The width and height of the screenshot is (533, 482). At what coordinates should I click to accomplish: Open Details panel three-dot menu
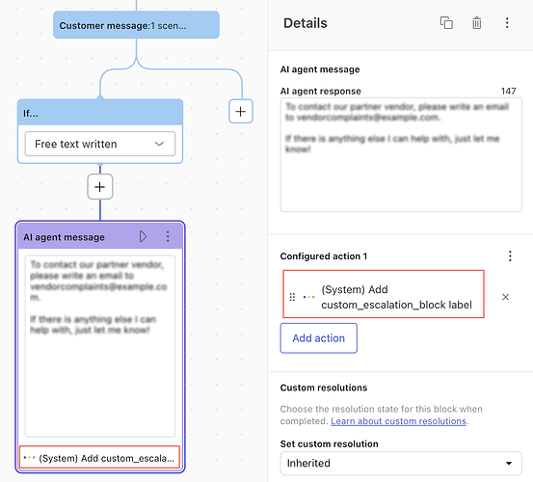pyautogui.click(x=507, y=23)
